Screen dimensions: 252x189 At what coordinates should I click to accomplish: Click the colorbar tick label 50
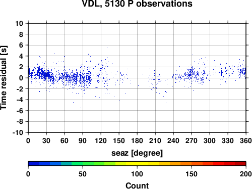(83, 174)
